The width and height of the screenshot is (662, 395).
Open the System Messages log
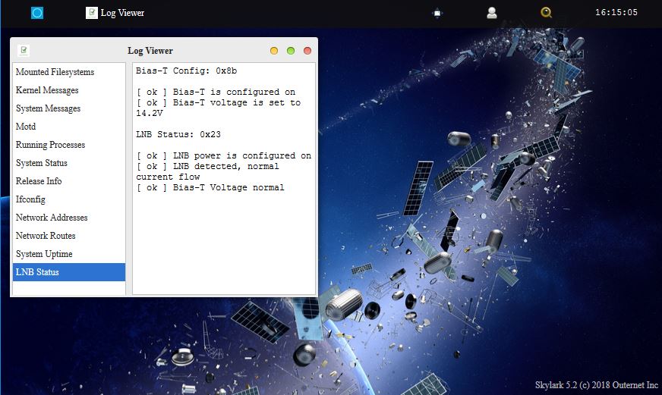pos(69,108)
